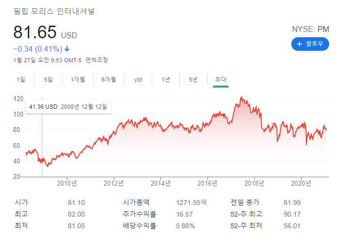The height and width of the screenshot is (249, 349).
Task: Click the 전일 종가 value 81.99
Action: [x=292, y=203]
